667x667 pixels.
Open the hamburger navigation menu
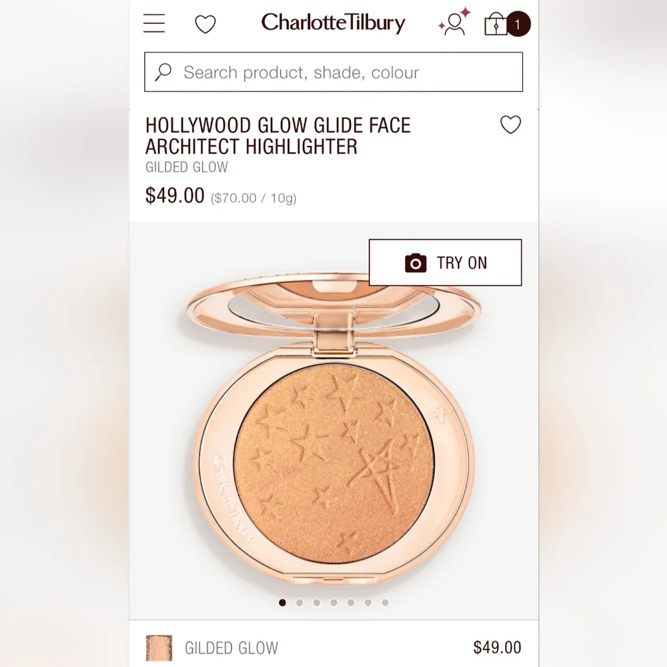click(x=154, y=23)
